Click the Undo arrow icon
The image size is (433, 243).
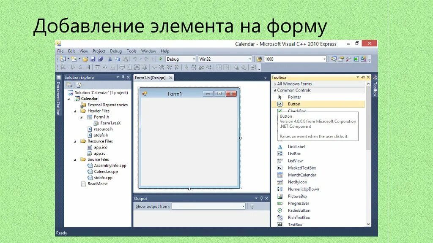pyautogui.click(x=135, y=59)
